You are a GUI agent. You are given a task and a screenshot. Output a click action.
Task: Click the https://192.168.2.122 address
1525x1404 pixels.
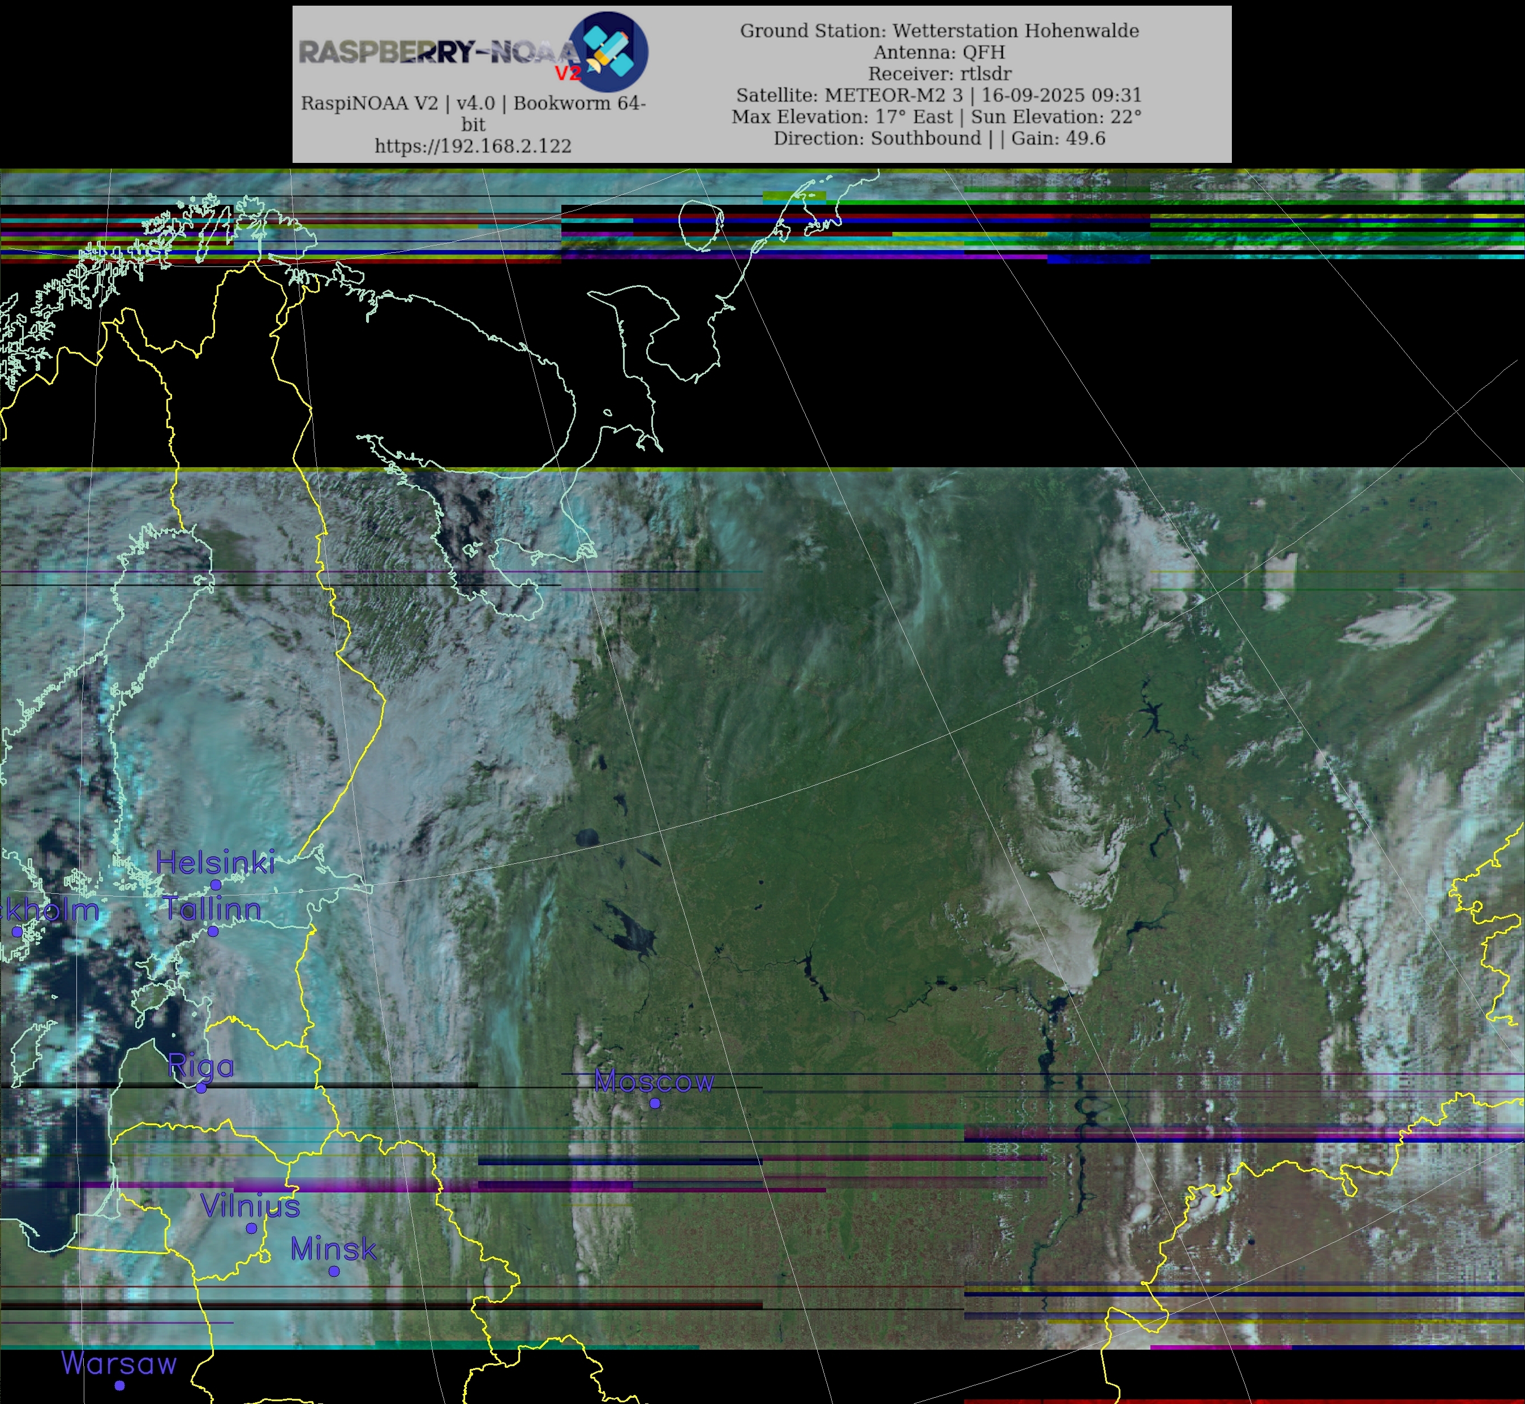(472, 146)
